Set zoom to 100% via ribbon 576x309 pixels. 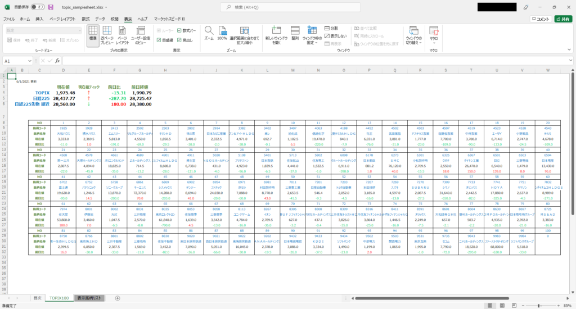(x=222, y=33)
